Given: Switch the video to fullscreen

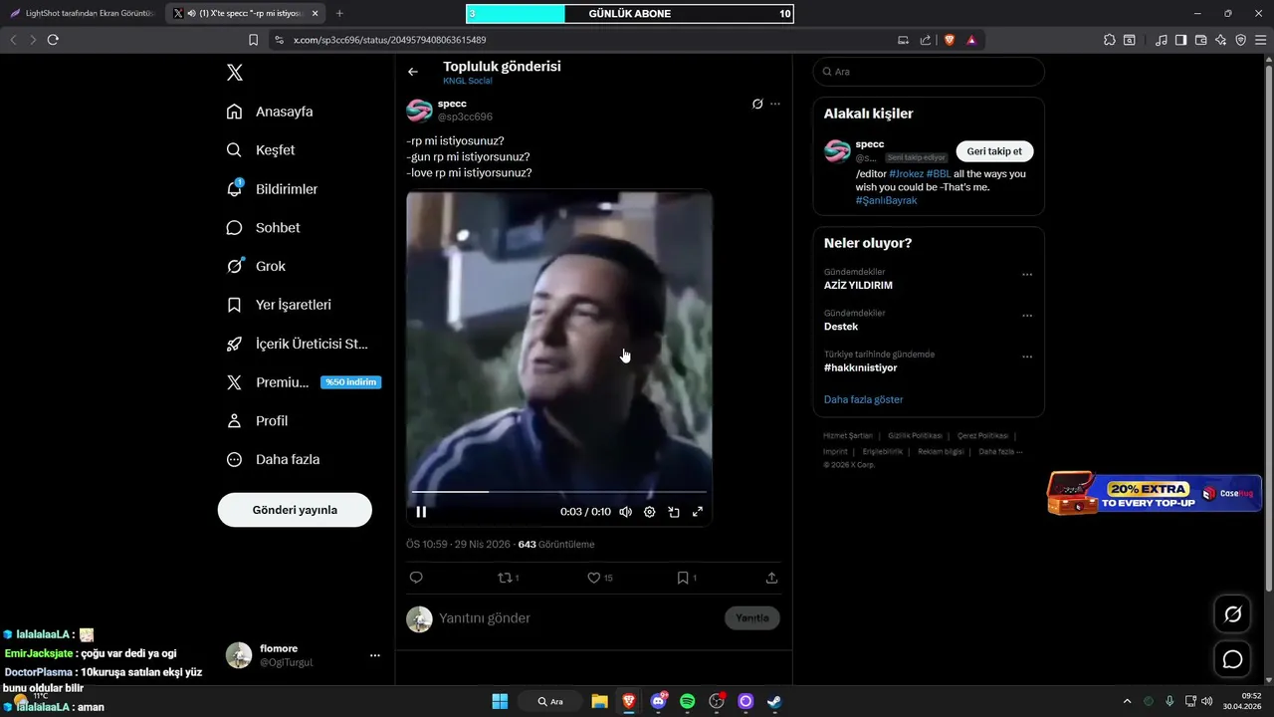Looking at the screenshot, I should [698, 512].
